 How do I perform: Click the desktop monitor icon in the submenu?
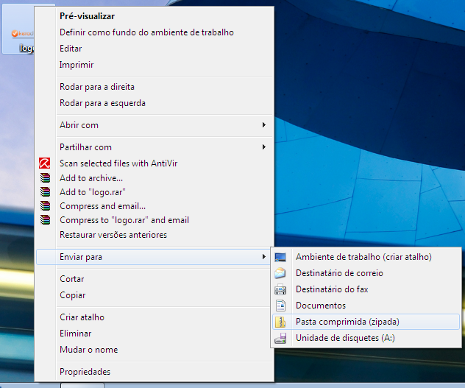click(280, 257)
